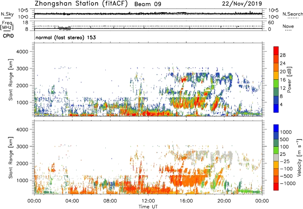
Task: Click the '20:00' time tick label
Action: pyautogui.click(x=224, y=201)
